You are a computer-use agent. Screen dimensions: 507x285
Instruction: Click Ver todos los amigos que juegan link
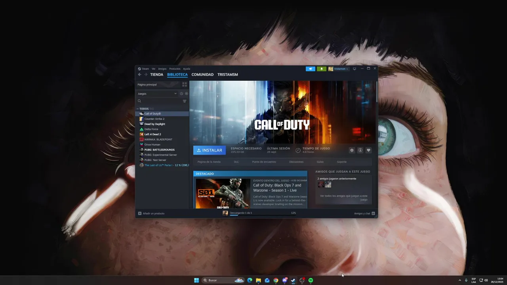344,198
